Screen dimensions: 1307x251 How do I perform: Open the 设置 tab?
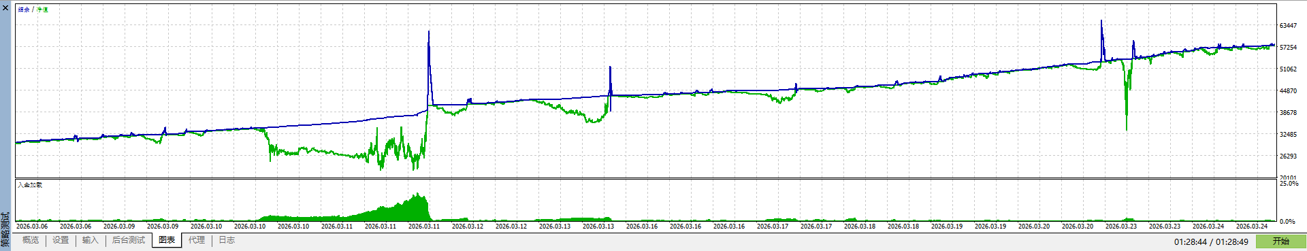pos(61,240)
